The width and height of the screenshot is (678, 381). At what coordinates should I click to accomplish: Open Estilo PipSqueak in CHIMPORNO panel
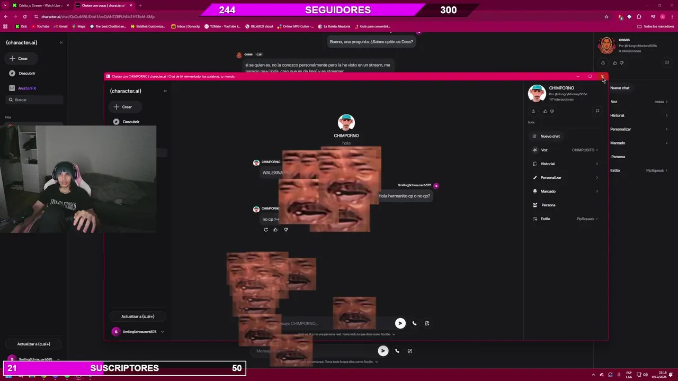click(x=565, y=219)
